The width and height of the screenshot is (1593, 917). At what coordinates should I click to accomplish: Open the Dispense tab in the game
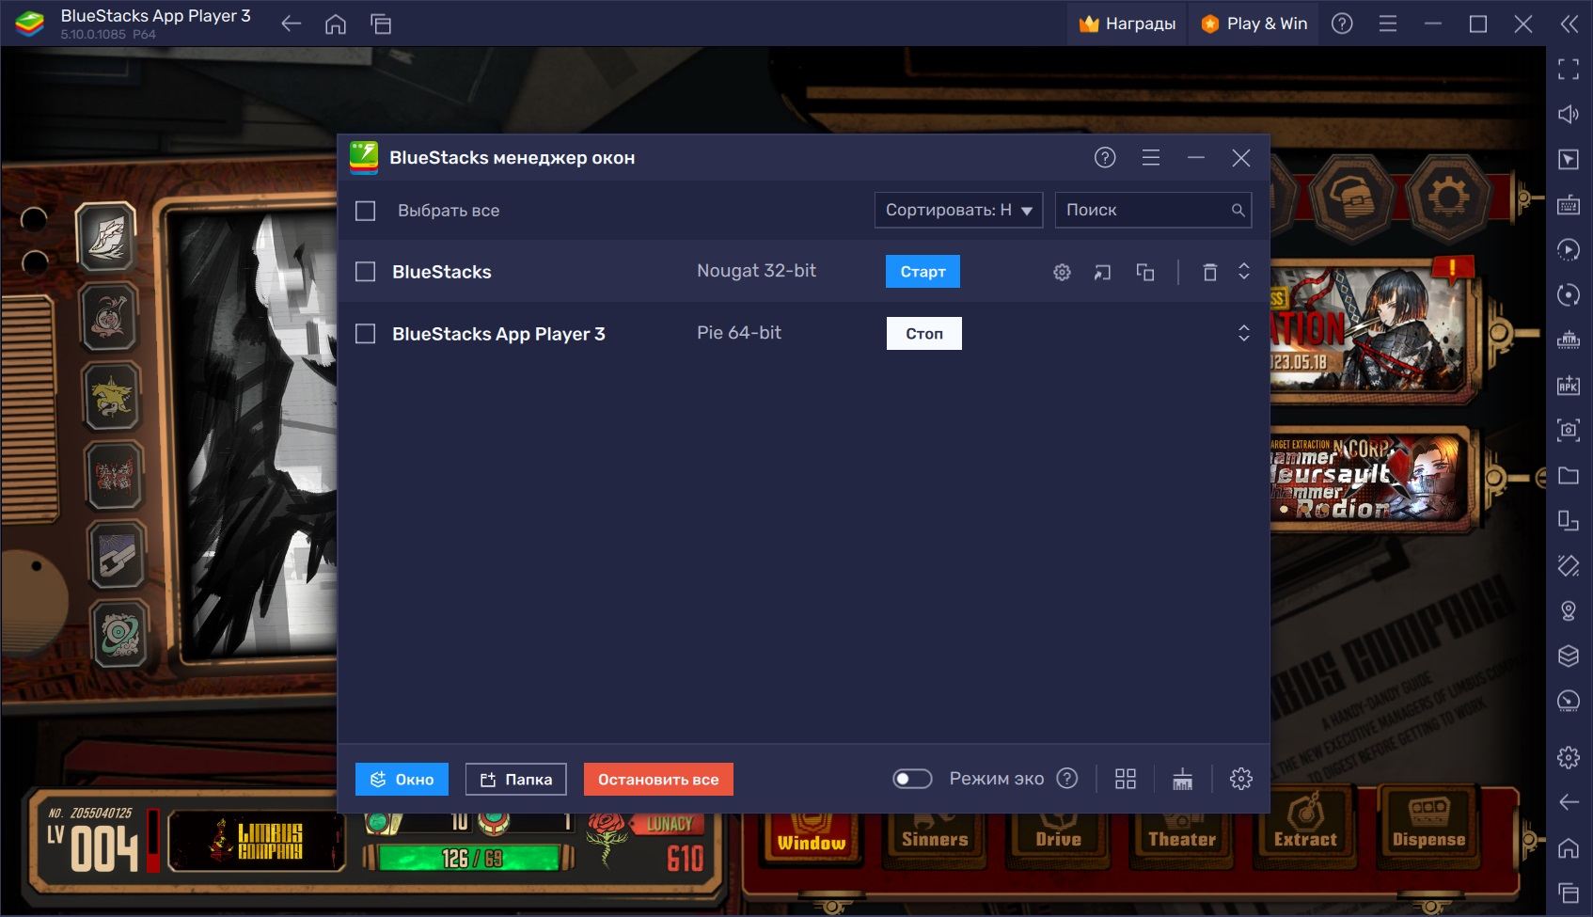pos(1428,830)
